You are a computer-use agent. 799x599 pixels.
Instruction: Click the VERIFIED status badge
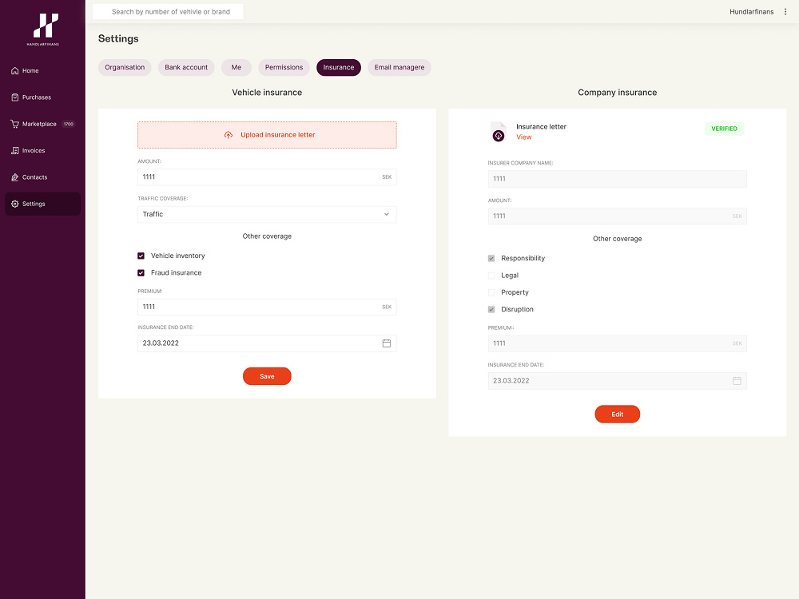[724, 129]
